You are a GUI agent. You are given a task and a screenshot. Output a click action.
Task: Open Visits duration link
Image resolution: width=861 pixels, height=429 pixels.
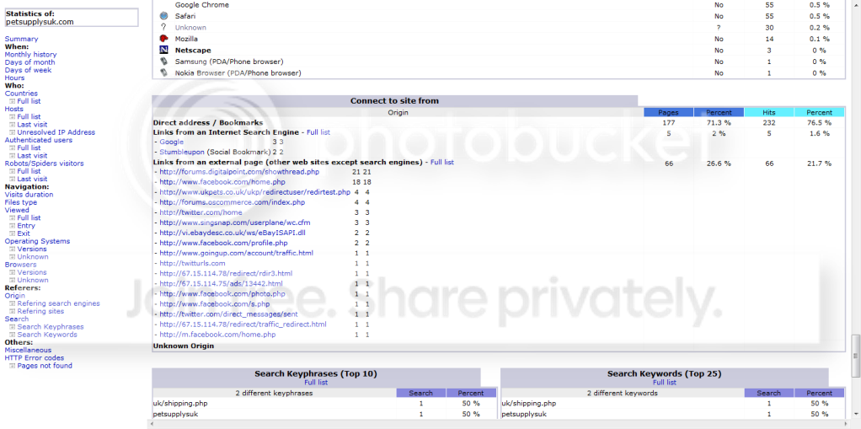(29, 195)
